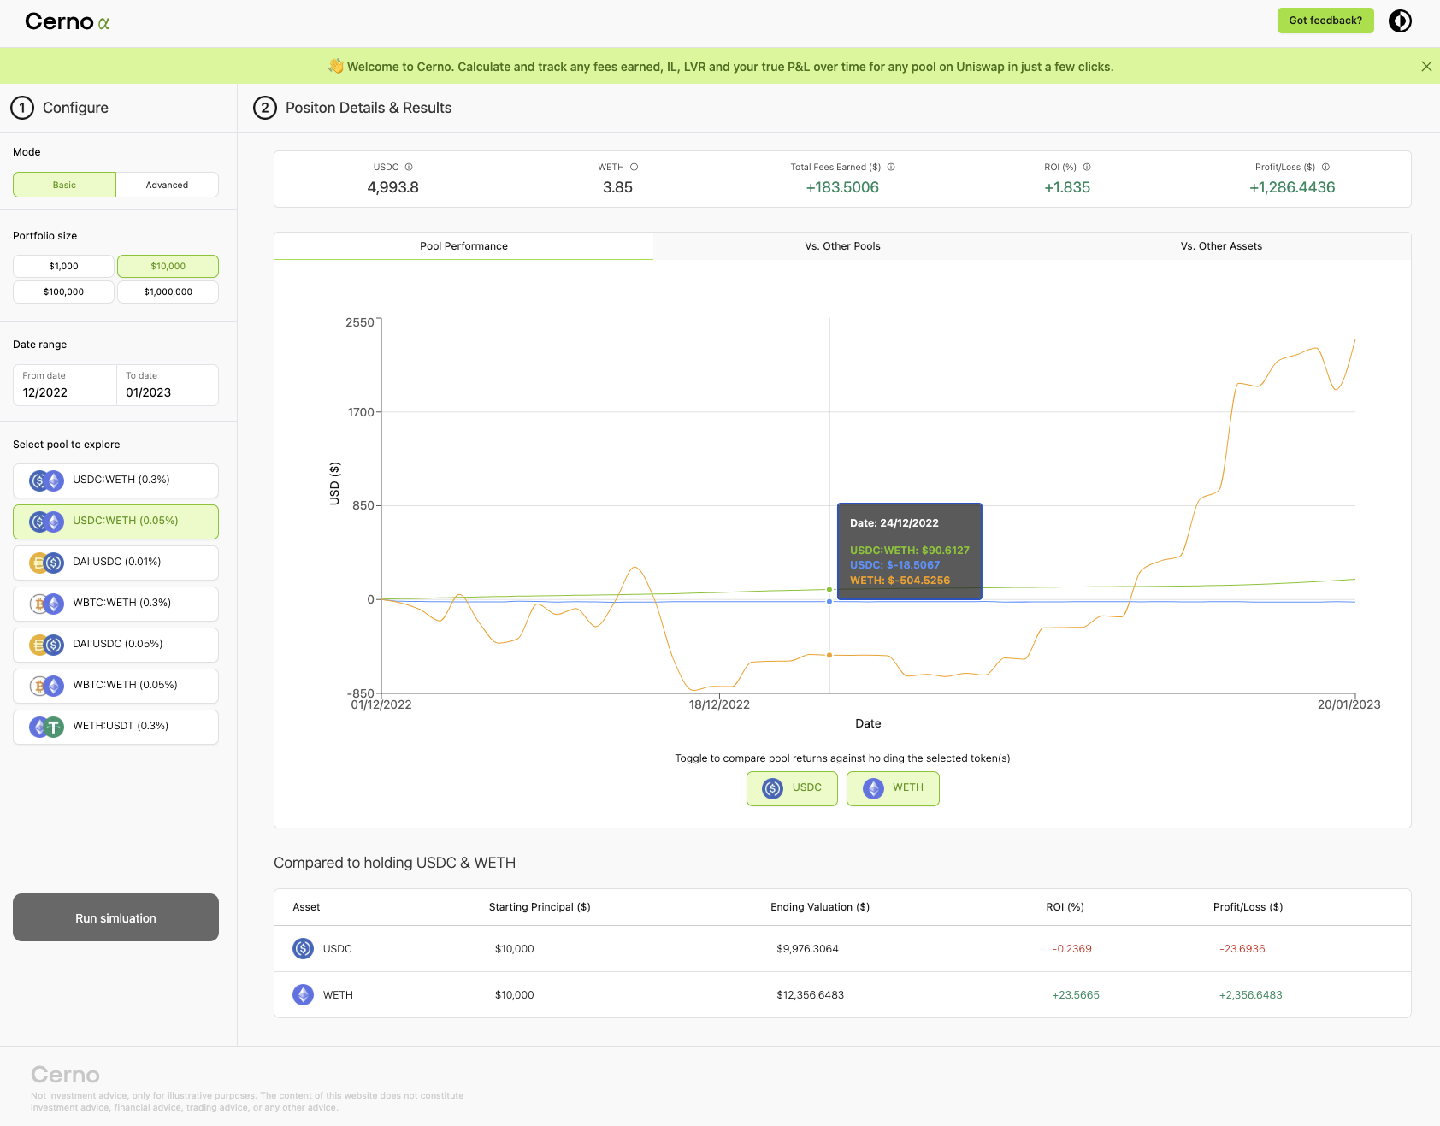This screenshot has width=1440, height=1126.
Task: Click WBTC:WETH (0.3%) pool token icon
Action: [46, 604]
